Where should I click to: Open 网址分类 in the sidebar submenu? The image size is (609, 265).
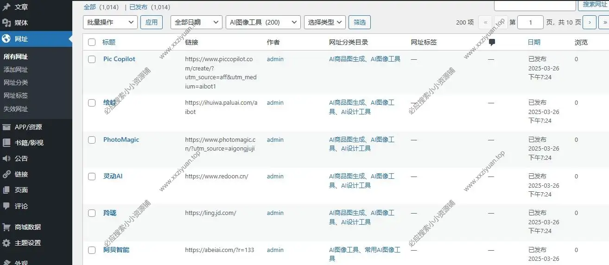click(16, 82)
